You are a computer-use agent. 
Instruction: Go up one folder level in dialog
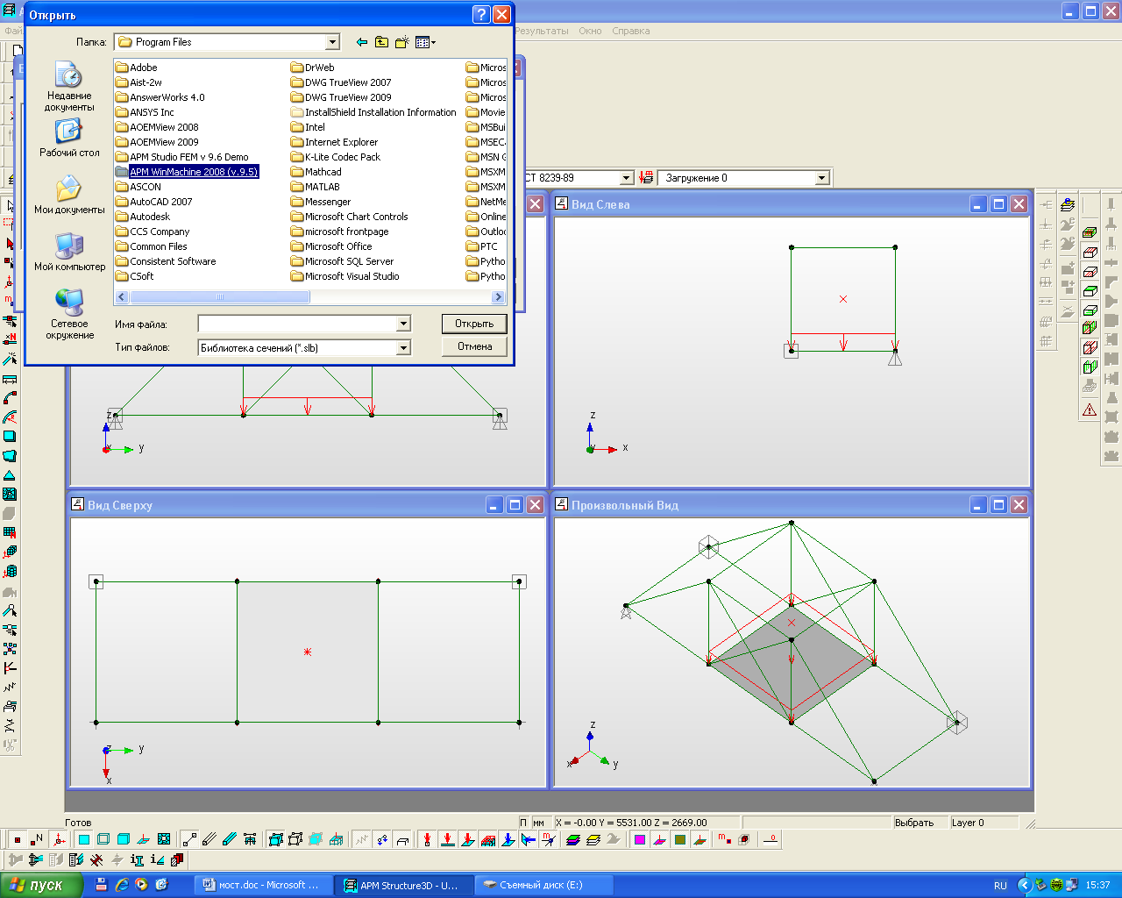pyautogui.click(x=381, y=42)
